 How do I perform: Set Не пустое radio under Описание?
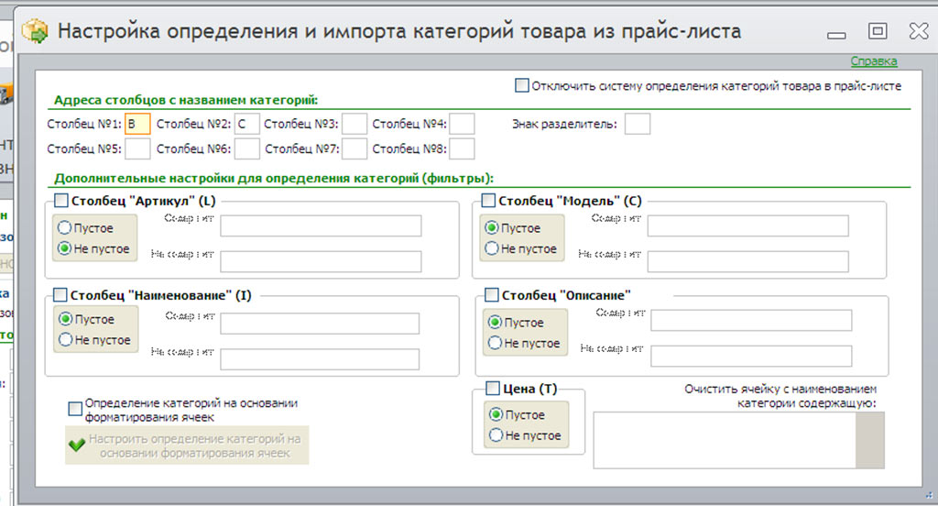point(495,343)
